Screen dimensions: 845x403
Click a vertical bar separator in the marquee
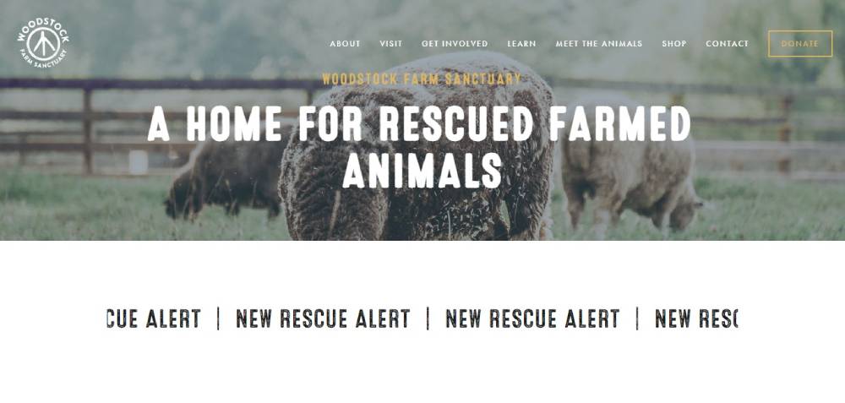[428, 319]
